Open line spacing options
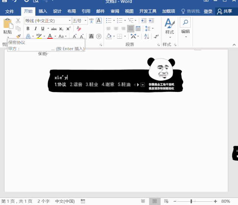This screenshot has height=205, width=238. 149,29
